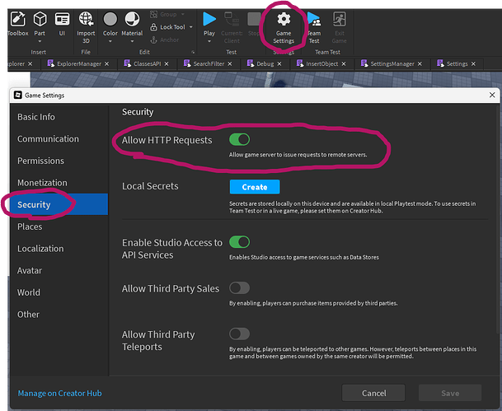This screenshot has height=411, width=502.
Task: Create a new Local Secret
Action: pos(255,187)
